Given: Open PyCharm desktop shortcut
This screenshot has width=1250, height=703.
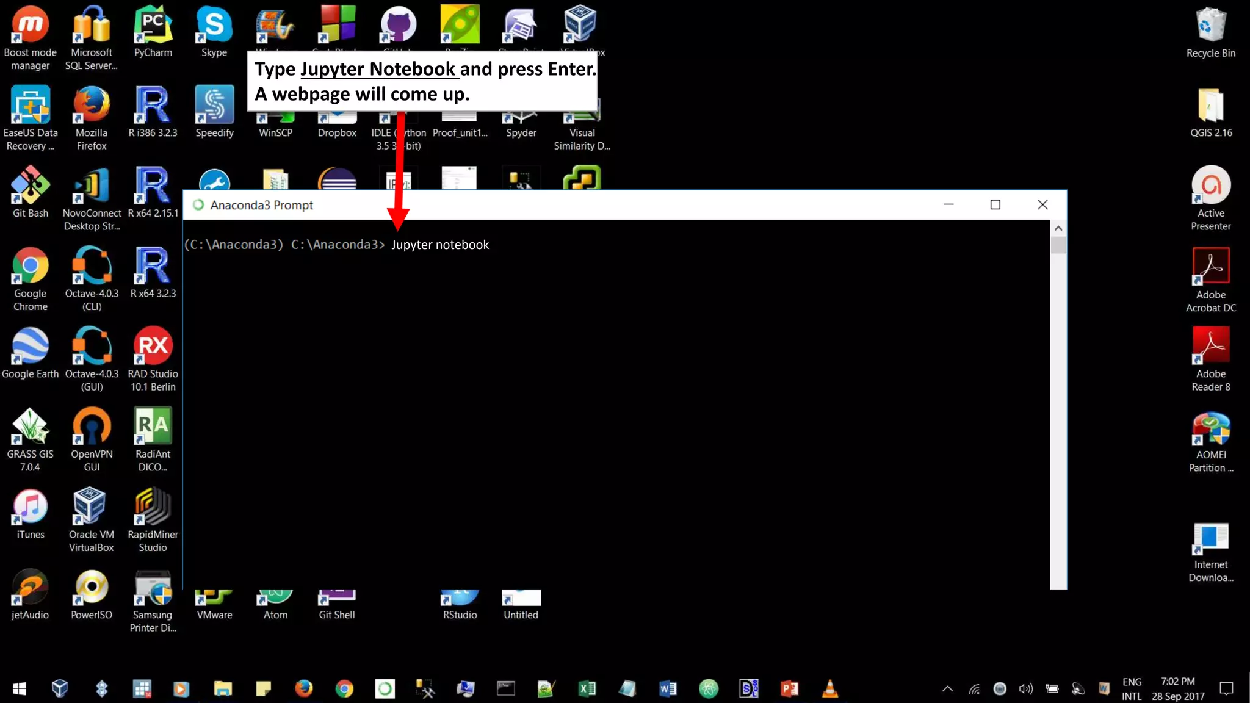Looking at the screenshot, I should pyautogui.click(x=153, y=26).
